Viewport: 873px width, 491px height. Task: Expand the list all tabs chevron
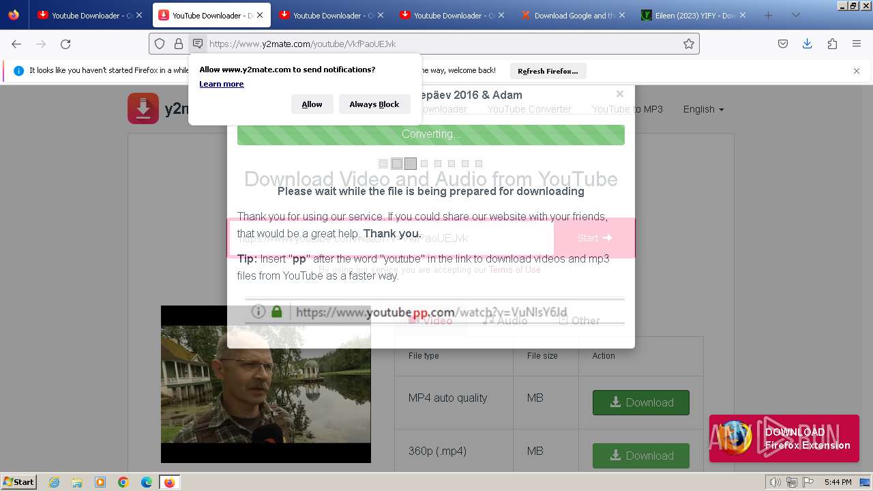(x=795, y=15)
